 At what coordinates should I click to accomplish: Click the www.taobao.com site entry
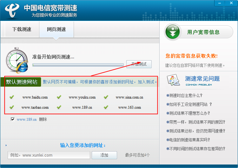(35, 107)
